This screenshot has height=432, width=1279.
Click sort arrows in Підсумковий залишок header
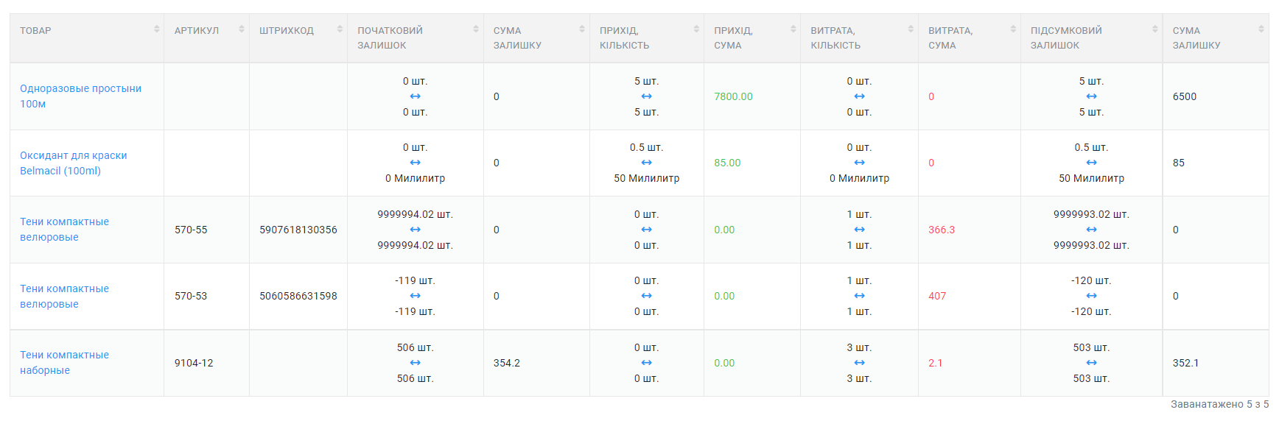[1155, 29]
